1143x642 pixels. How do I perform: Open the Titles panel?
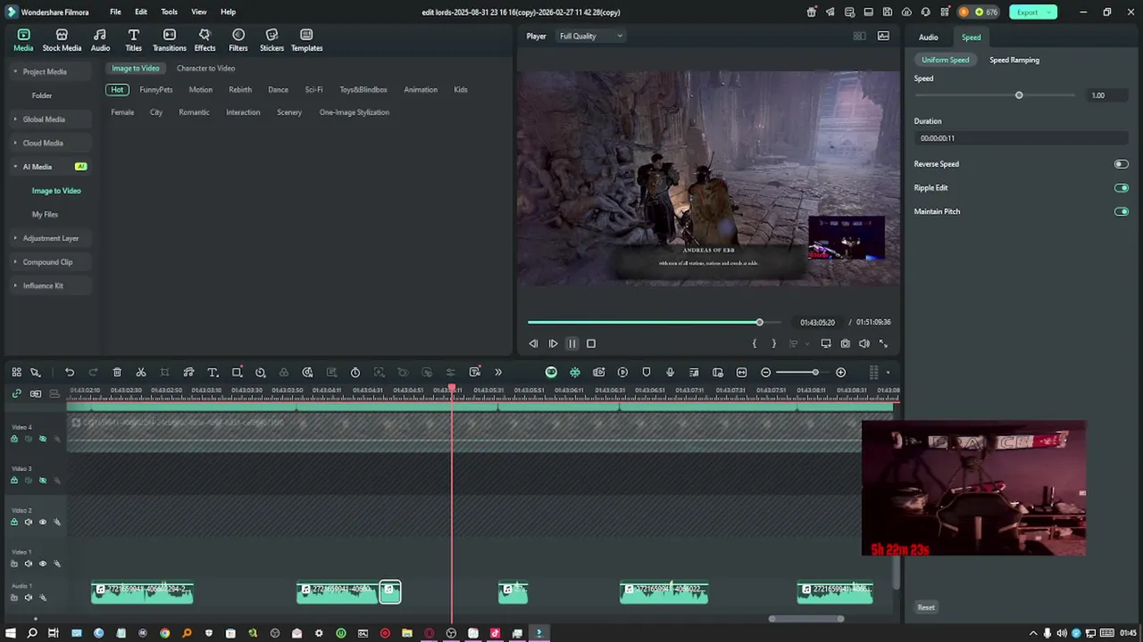(134, 40)
